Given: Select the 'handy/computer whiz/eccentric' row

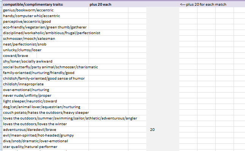Looking at the screenshot, I should (32, 16).
